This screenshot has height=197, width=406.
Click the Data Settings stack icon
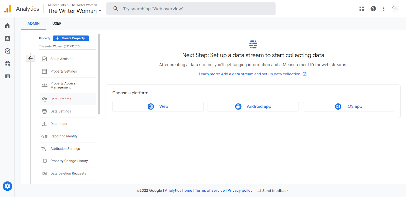tap(44, 111)
